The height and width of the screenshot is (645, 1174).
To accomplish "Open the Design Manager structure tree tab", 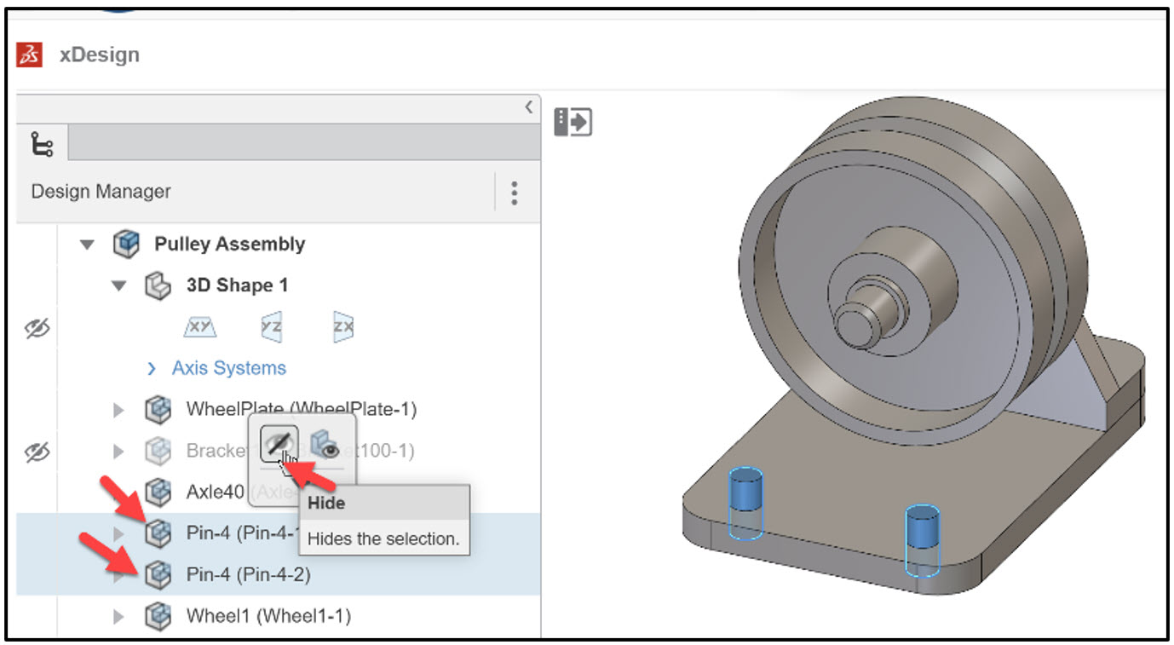I will click(x=43, y=142).
